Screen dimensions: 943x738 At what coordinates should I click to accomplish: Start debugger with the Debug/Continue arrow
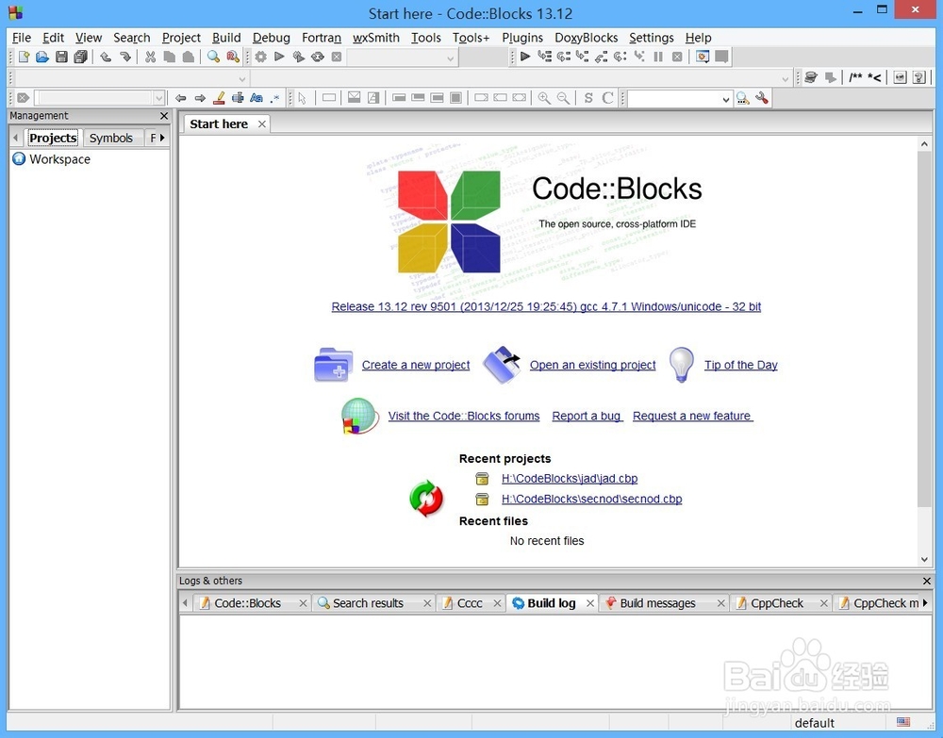tap(525, 57)
